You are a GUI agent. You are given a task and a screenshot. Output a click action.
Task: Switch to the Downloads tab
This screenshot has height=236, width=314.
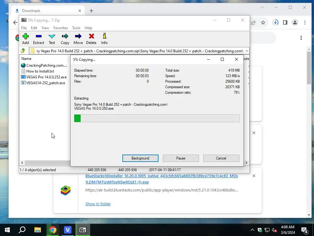48,11
